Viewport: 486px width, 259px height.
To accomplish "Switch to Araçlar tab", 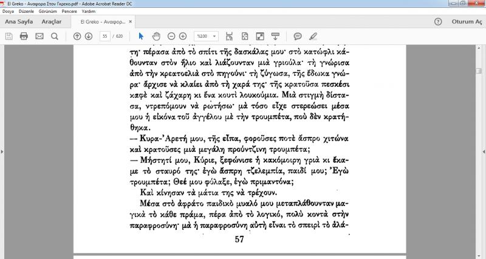I will pyautogui.click(x=52, y=22).
